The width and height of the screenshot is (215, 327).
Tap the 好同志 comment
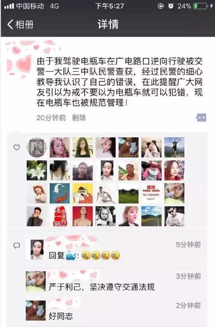click(x=61, y=316)
